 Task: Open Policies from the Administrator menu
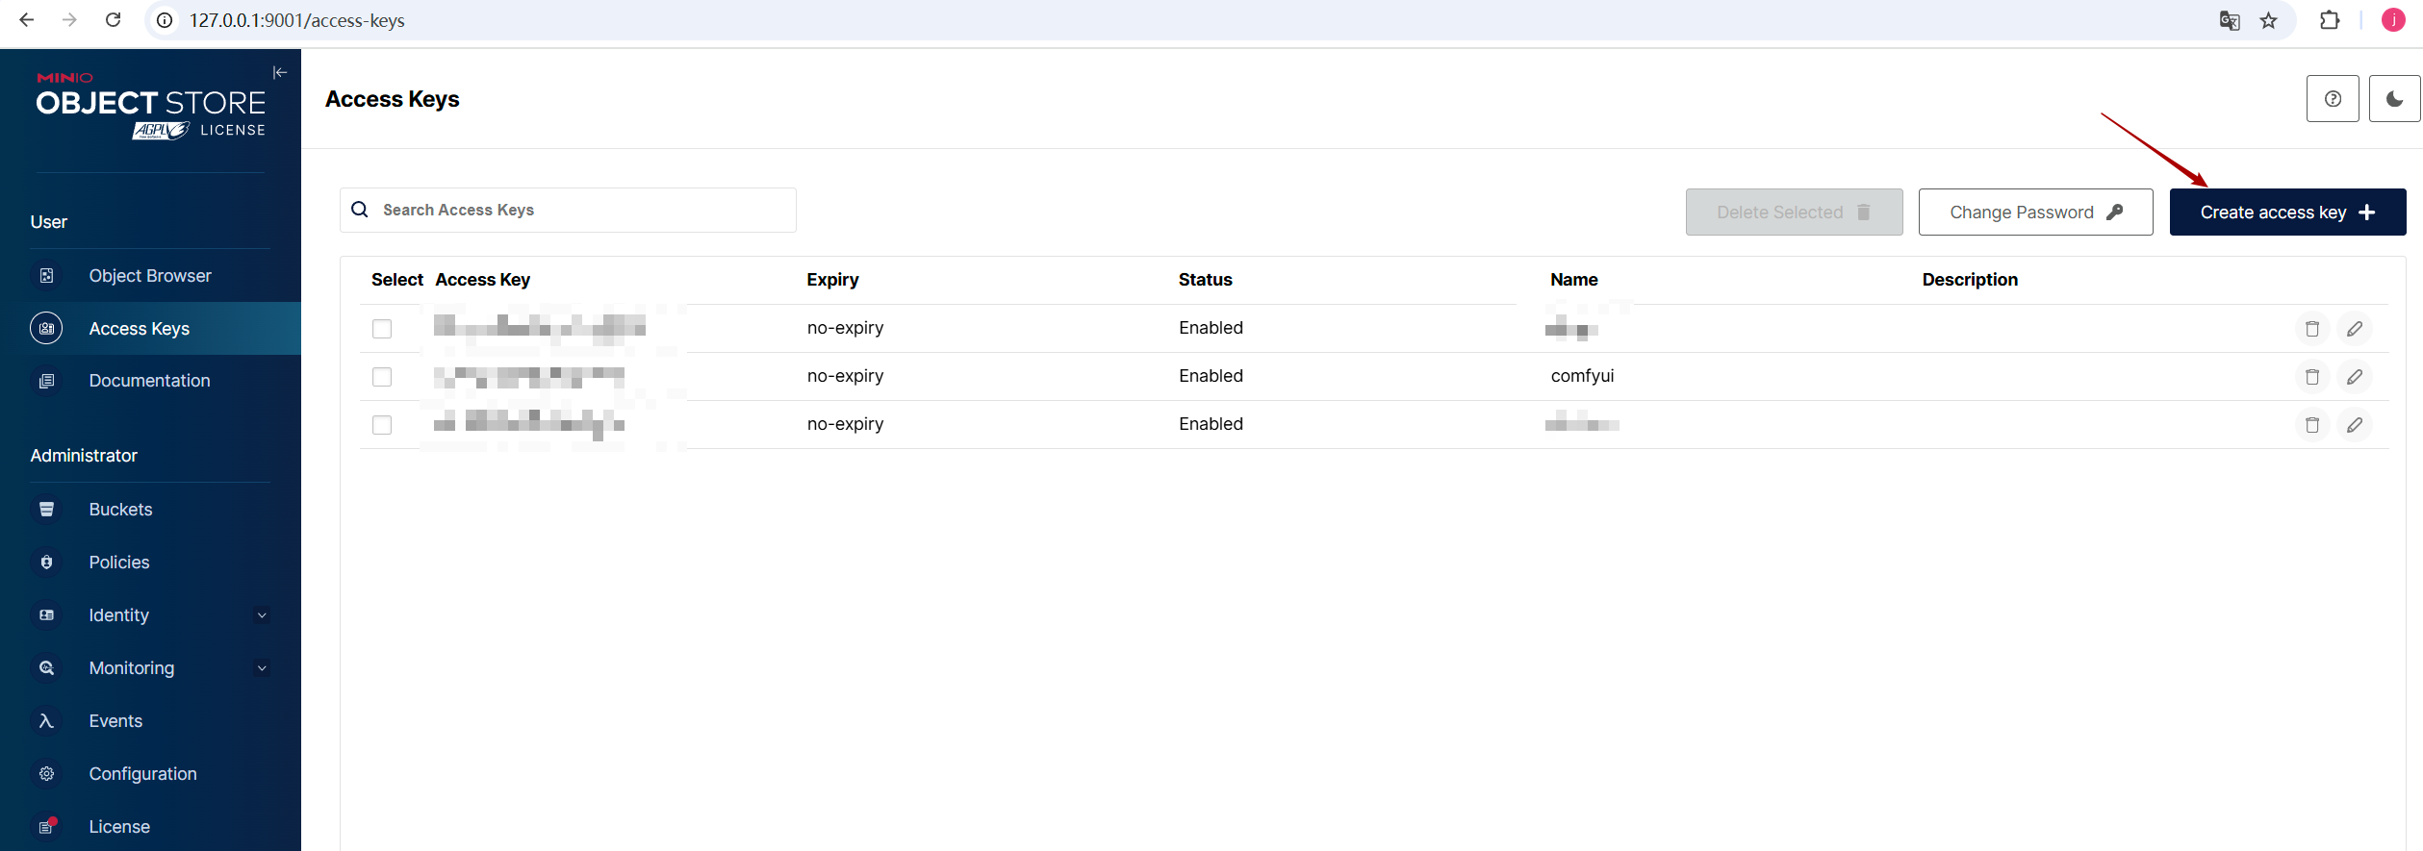(119, 563)
